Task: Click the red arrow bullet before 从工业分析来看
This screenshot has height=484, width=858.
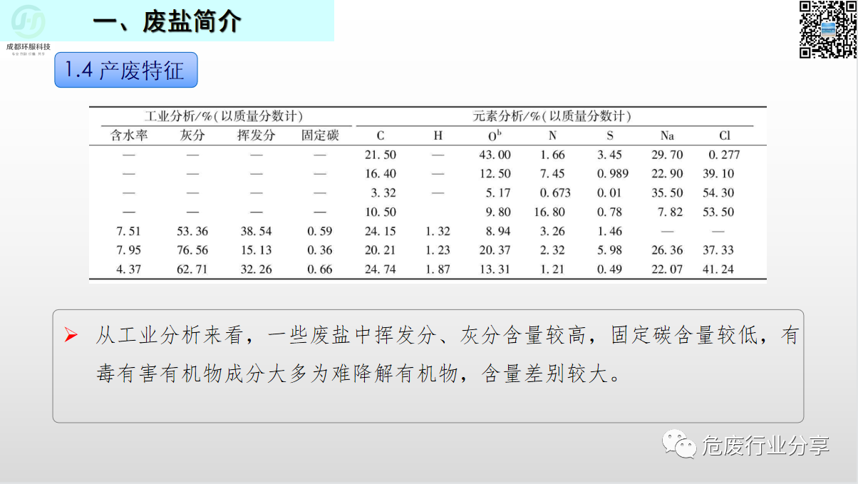Action: pyautogui.click(x=70, y=335)
